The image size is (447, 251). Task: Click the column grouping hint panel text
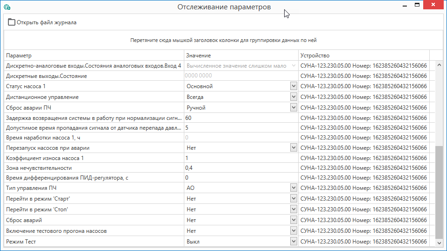[223, 40]
